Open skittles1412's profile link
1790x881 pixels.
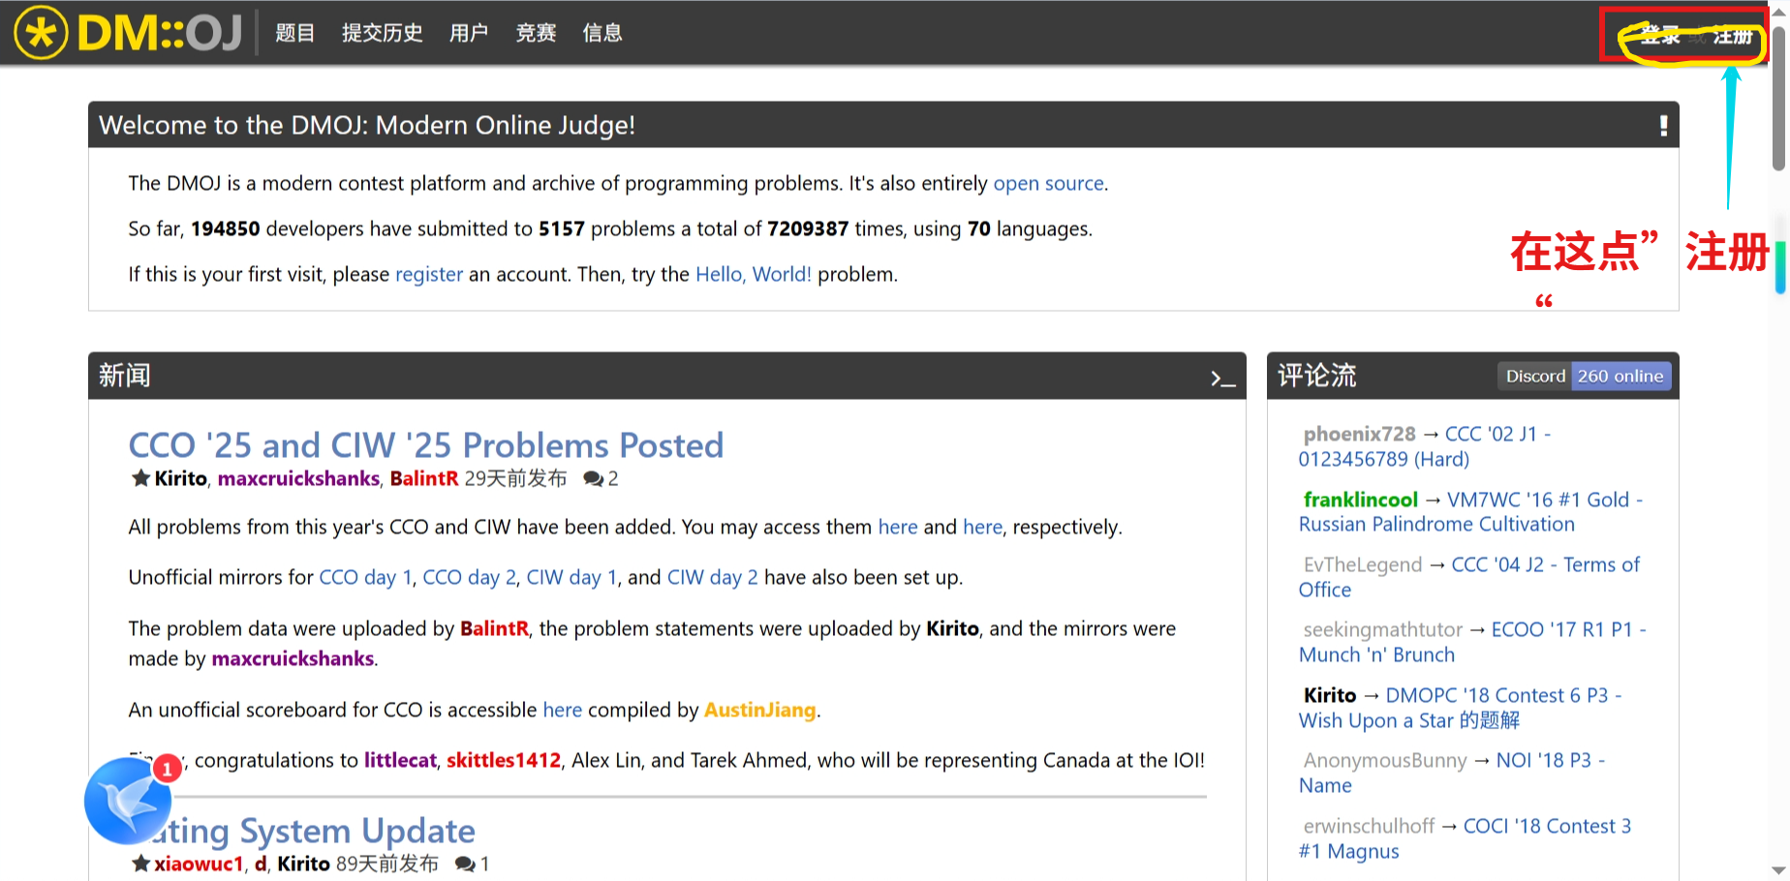(504, 760)
